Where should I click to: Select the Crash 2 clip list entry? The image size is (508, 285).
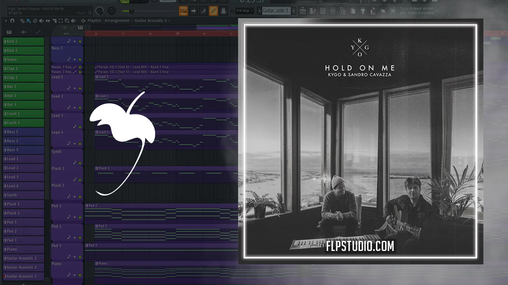point(23,123)
